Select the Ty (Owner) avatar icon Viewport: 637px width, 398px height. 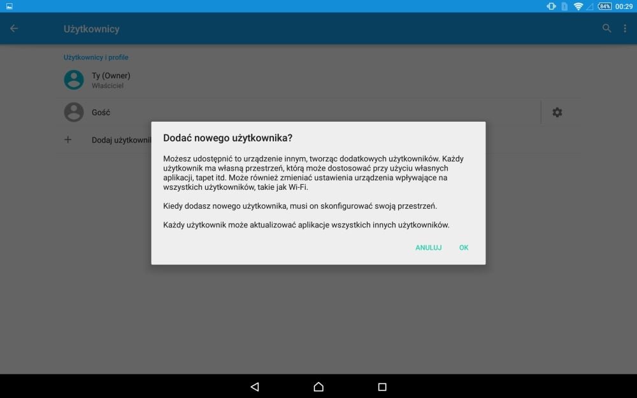(x=74, y=80)
